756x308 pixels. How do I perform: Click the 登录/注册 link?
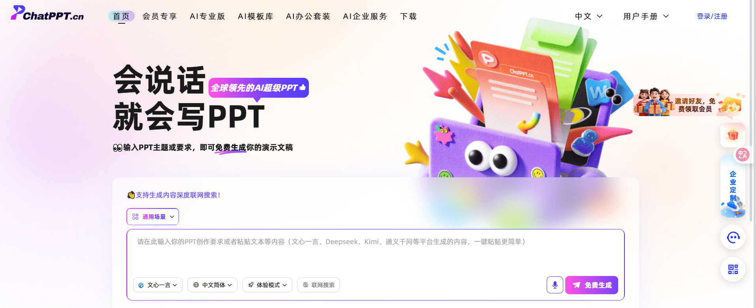coord(712,16)
